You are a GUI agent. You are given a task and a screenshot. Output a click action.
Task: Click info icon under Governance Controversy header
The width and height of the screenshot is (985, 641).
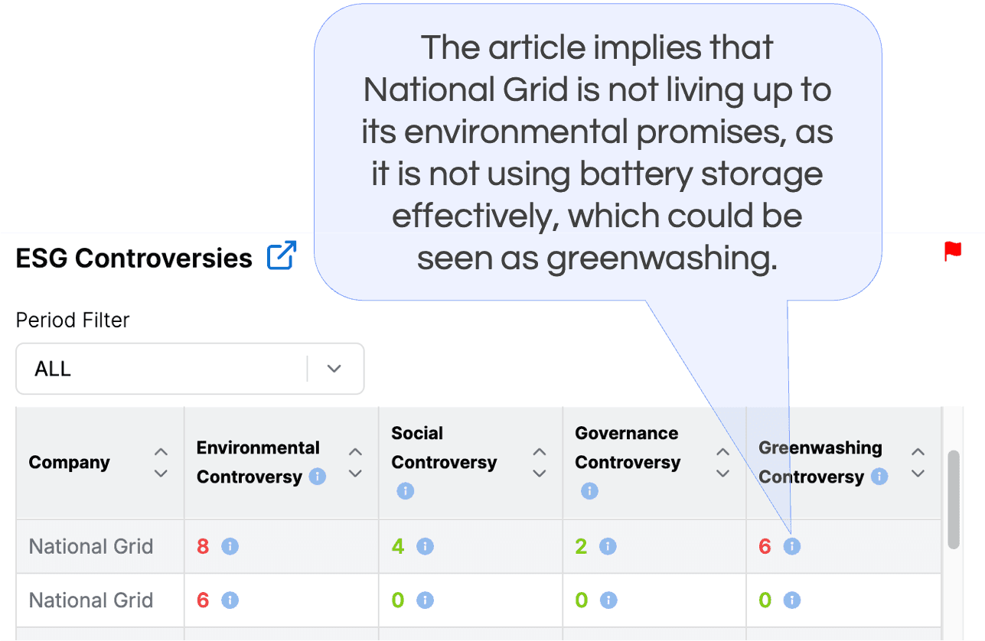(589, 491)
